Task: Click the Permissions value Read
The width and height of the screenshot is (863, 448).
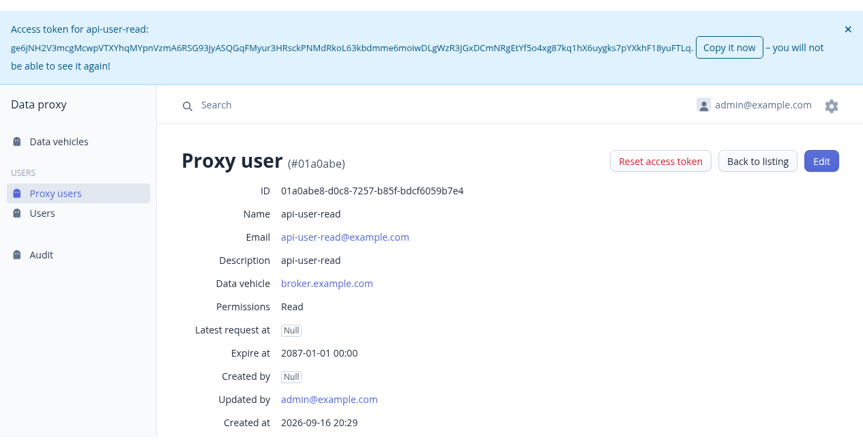Action: click(292, 307)
